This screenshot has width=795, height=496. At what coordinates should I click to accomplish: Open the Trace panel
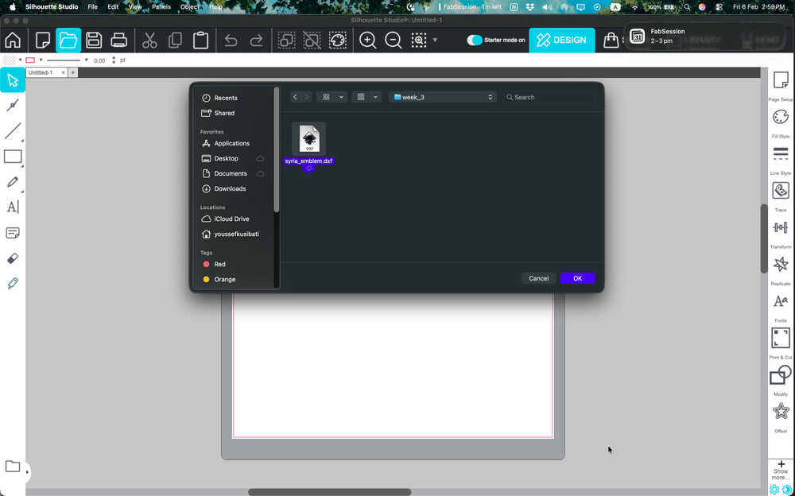tap(781, 191)
